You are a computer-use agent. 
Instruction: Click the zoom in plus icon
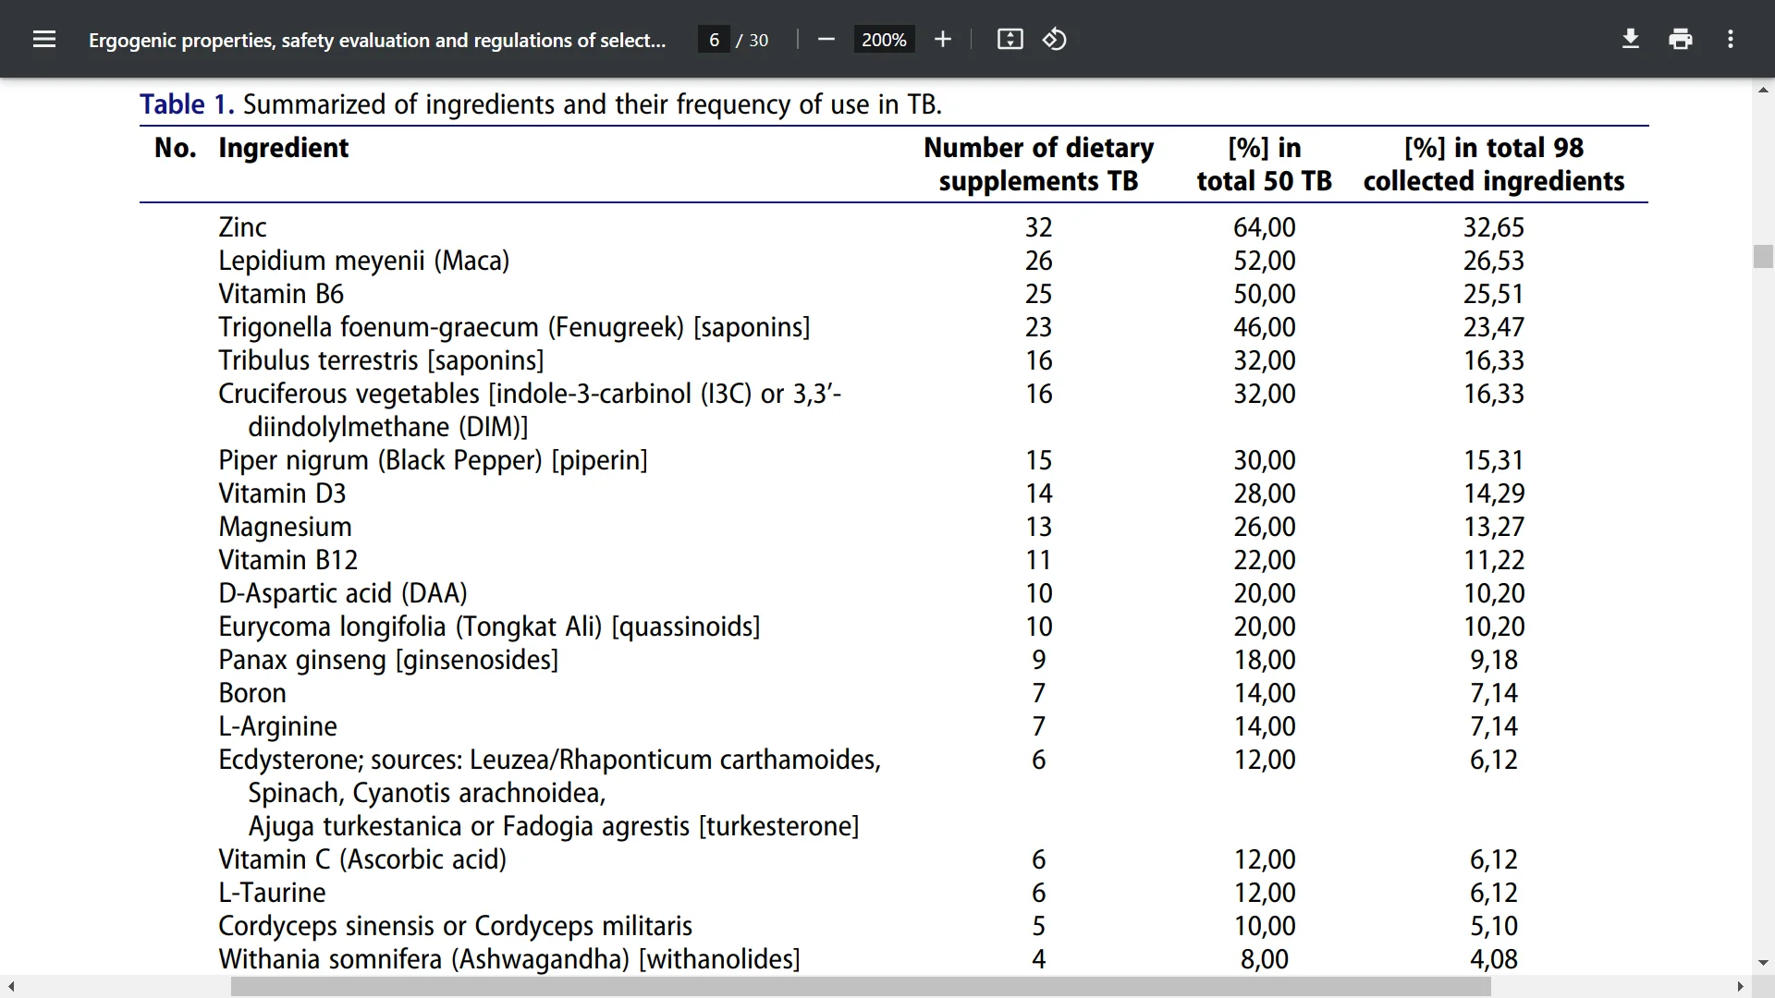tap(942, 39)
